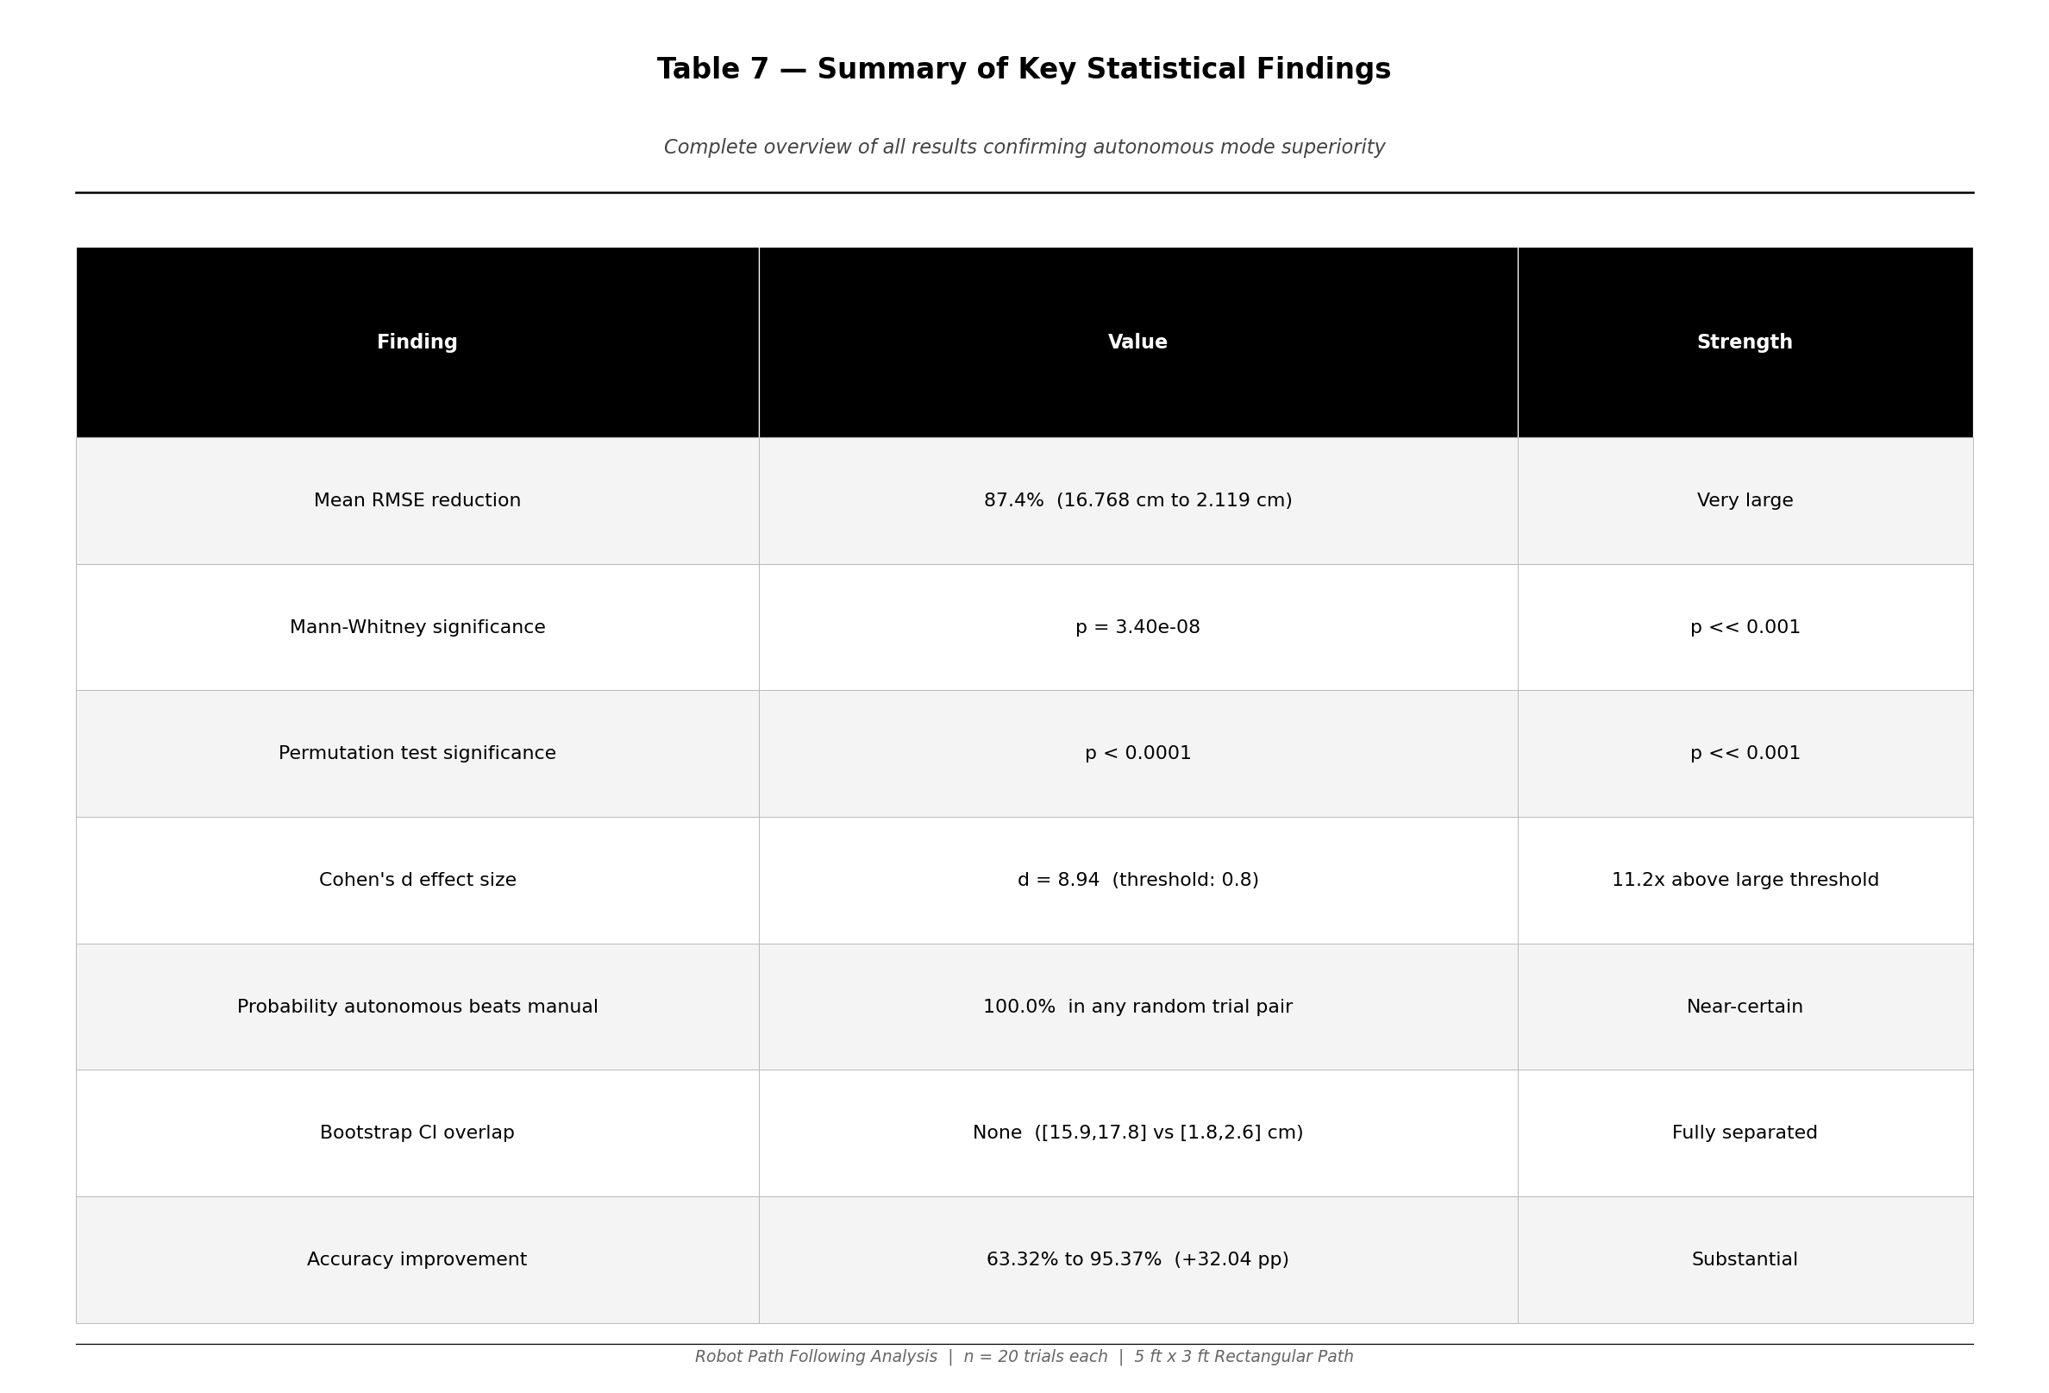Select the Accuracy improvement cell
Viewport: 2049px width, 1393px height.
(417, 1260)
